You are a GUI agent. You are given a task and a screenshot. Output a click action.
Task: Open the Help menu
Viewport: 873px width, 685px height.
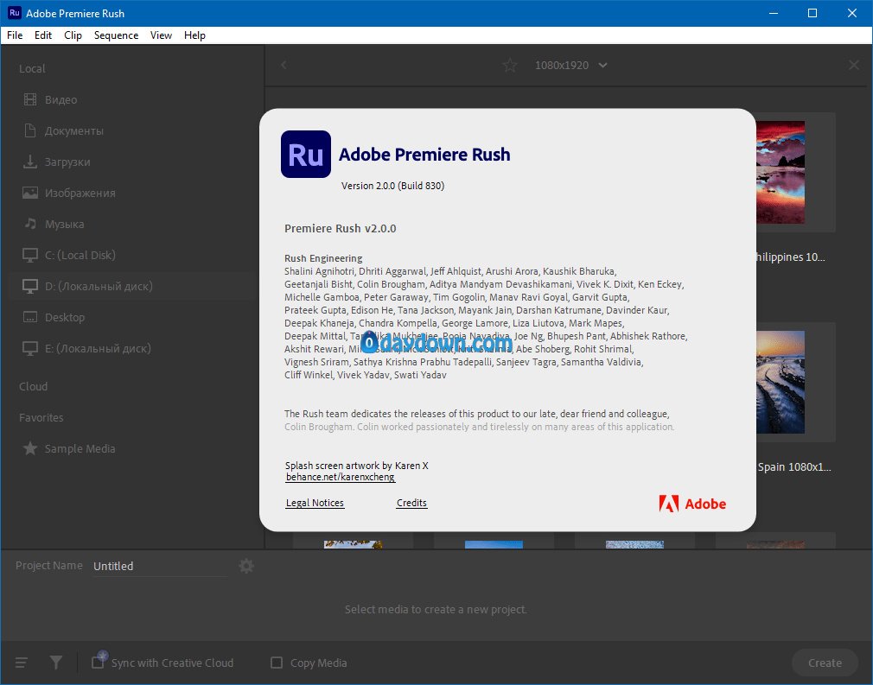point(194,35)
